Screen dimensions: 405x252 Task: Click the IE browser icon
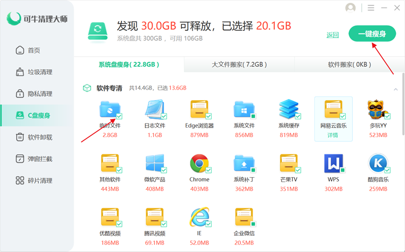[199, 217]
